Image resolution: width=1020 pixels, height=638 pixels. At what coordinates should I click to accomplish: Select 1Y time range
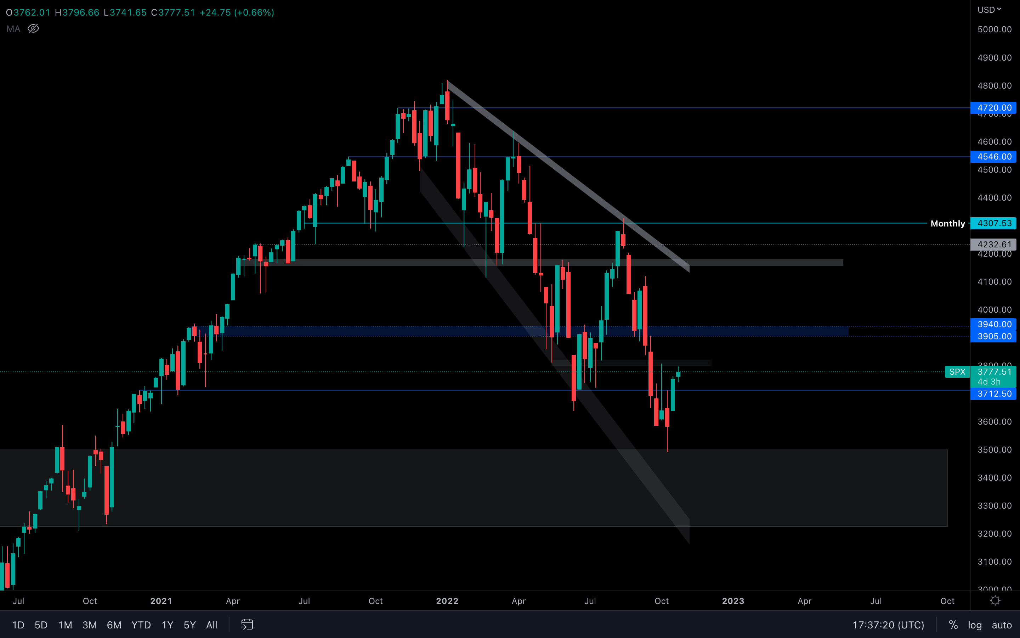tap(167, 625)
